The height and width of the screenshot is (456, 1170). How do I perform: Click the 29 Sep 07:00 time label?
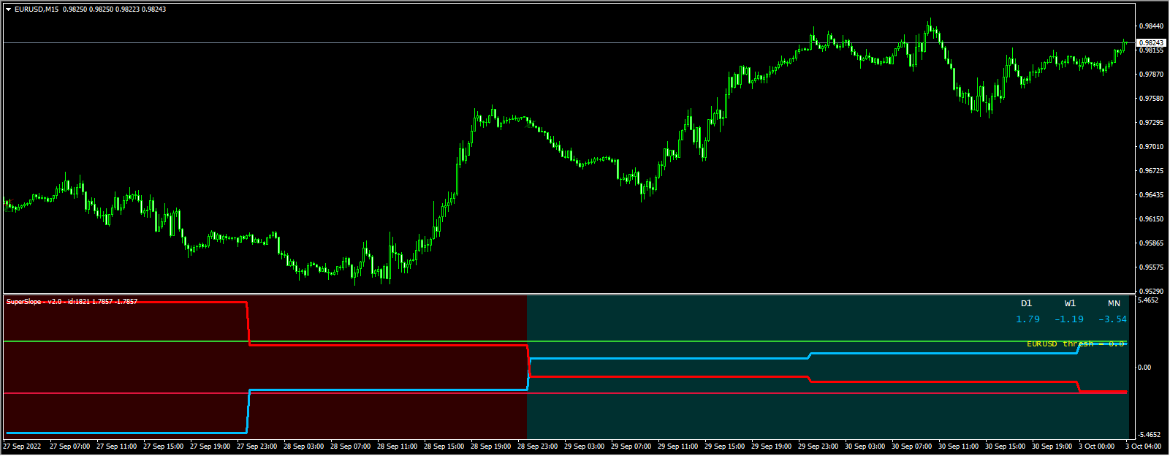631,446
